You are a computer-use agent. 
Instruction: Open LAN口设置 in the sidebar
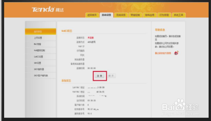click(x=40, y=57)
